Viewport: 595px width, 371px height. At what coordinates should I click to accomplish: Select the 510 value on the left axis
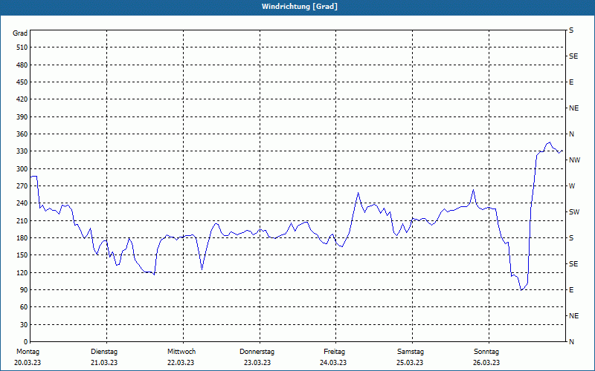(x=22, y=47)
